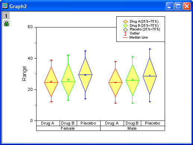This screenshot has width=193, height=145.
Task: Minimize the Graph2 window
Action: pos(170,6)
